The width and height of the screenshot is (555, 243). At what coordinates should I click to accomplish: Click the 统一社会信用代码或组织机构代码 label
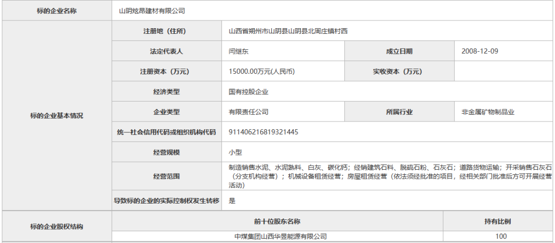166,132
